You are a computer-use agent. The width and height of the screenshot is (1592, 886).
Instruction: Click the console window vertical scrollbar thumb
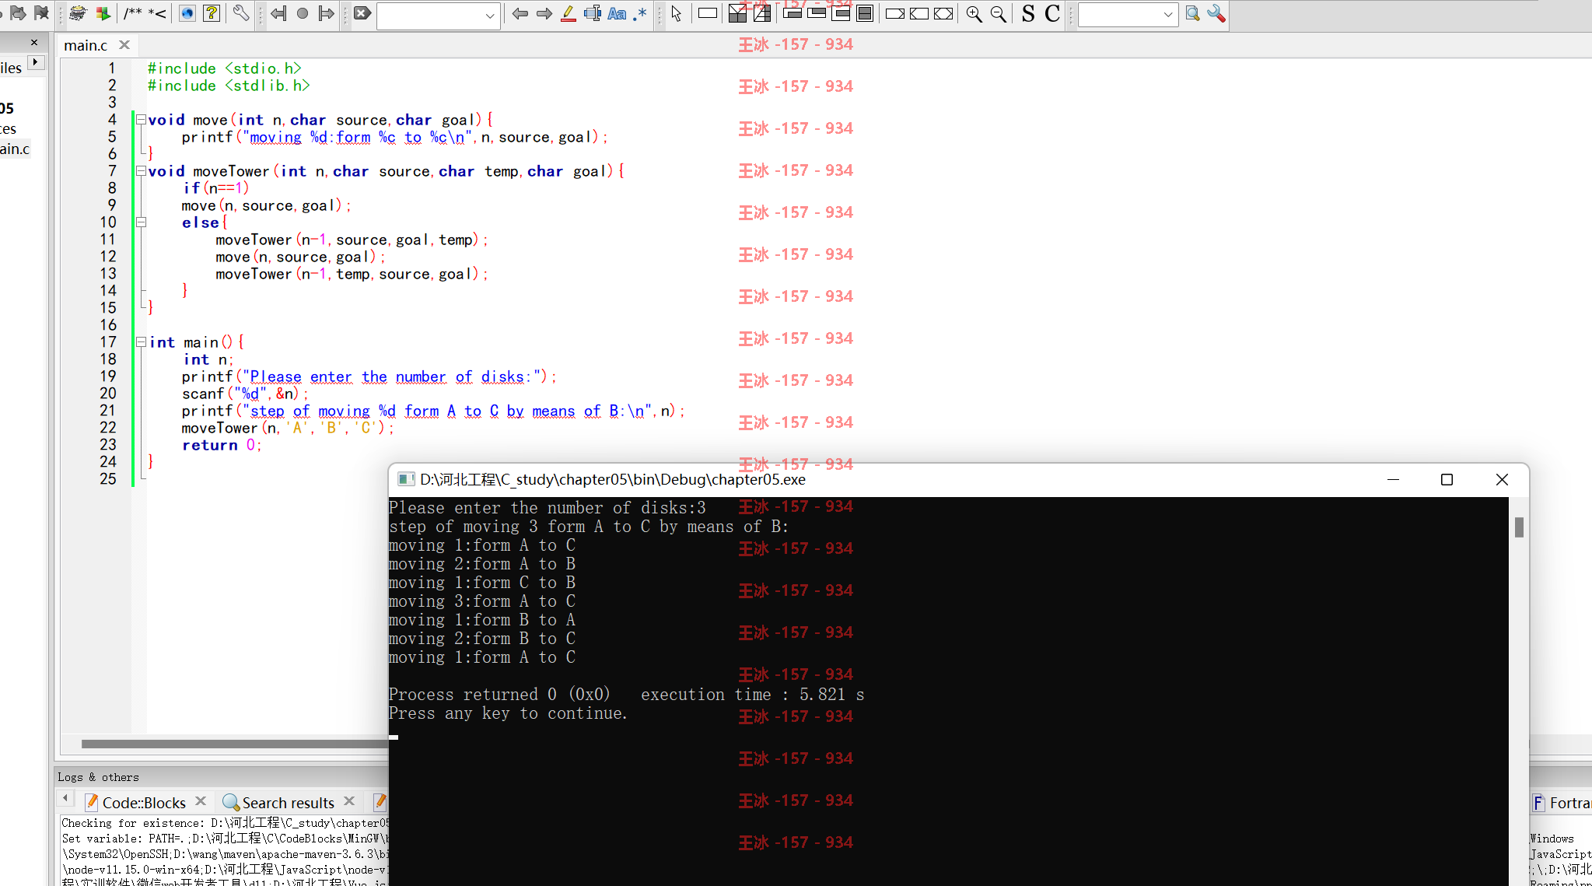pyautogui.click(x=1519, y=527)
